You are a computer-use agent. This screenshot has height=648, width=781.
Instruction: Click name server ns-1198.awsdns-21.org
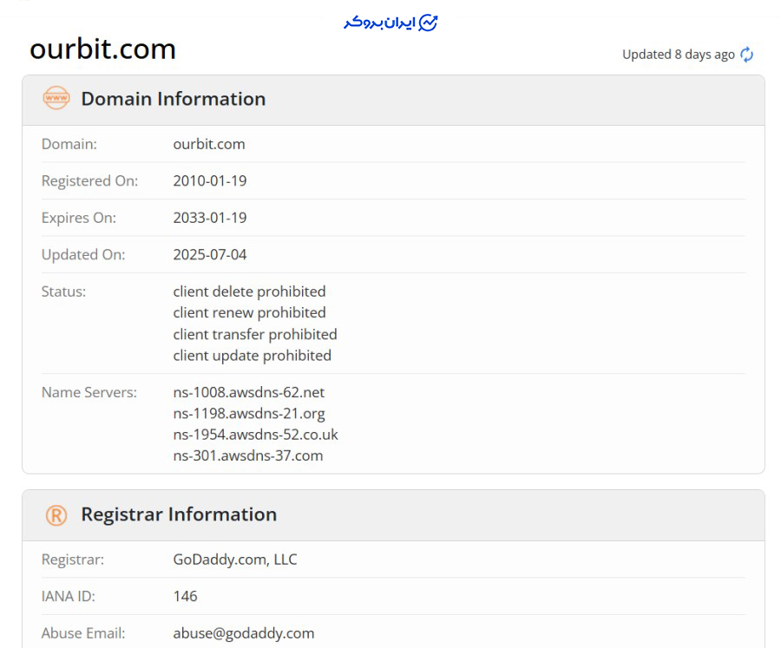[249, 414]
